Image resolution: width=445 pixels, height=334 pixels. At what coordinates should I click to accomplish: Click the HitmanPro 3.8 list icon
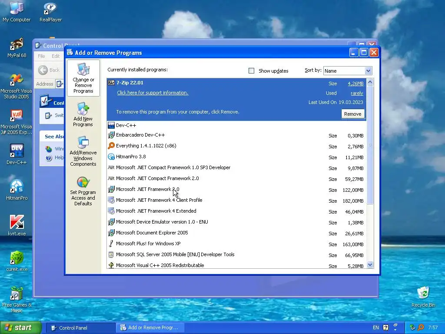111,157
